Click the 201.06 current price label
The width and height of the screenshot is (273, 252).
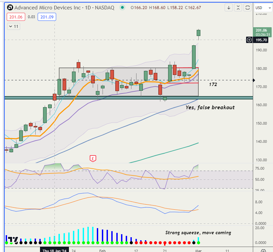tap(262, 32)
